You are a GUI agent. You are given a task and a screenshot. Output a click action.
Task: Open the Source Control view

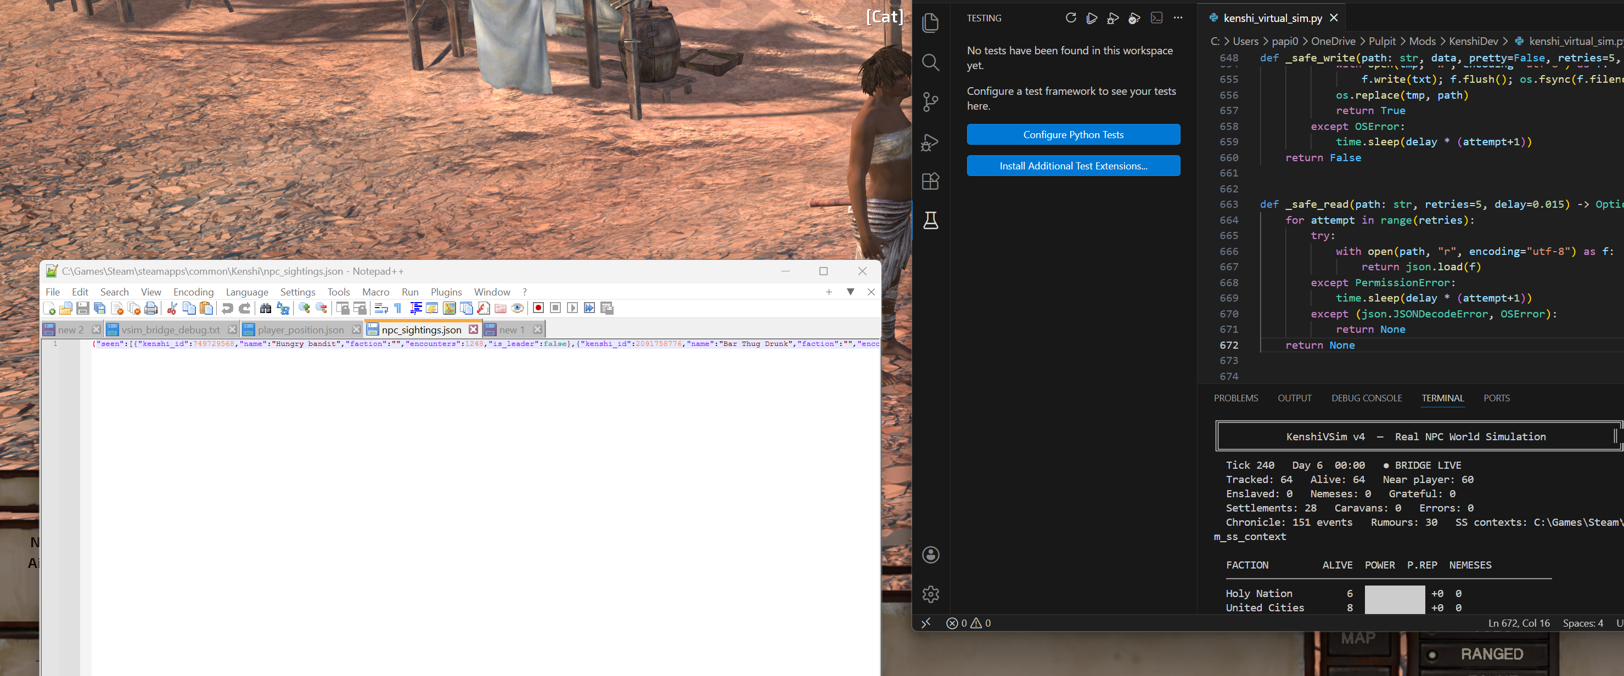[x=930, y=102]
